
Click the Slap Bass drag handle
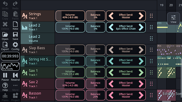[x=151, y=50]
